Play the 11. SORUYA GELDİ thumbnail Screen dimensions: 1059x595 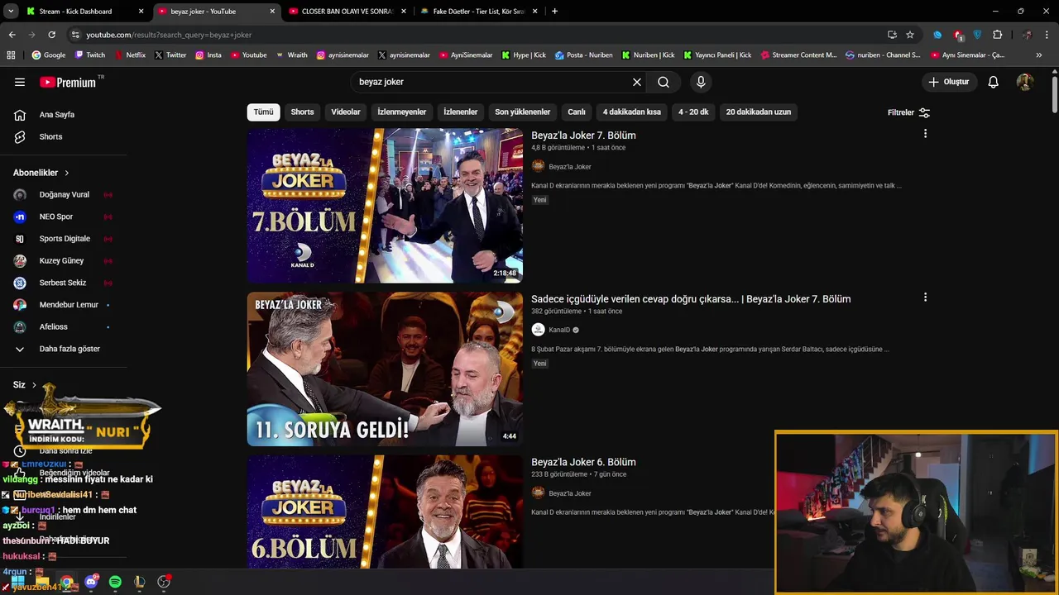coord(385,369)
